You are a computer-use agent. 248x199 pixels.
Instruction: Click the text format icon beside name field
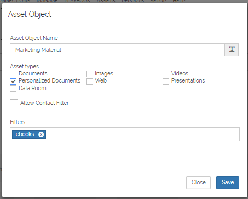(232, 50)
